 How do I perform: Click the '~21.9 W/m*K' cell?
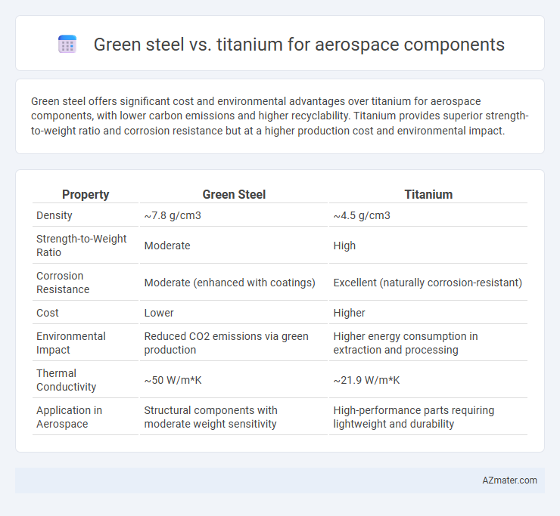coord(366,380)
